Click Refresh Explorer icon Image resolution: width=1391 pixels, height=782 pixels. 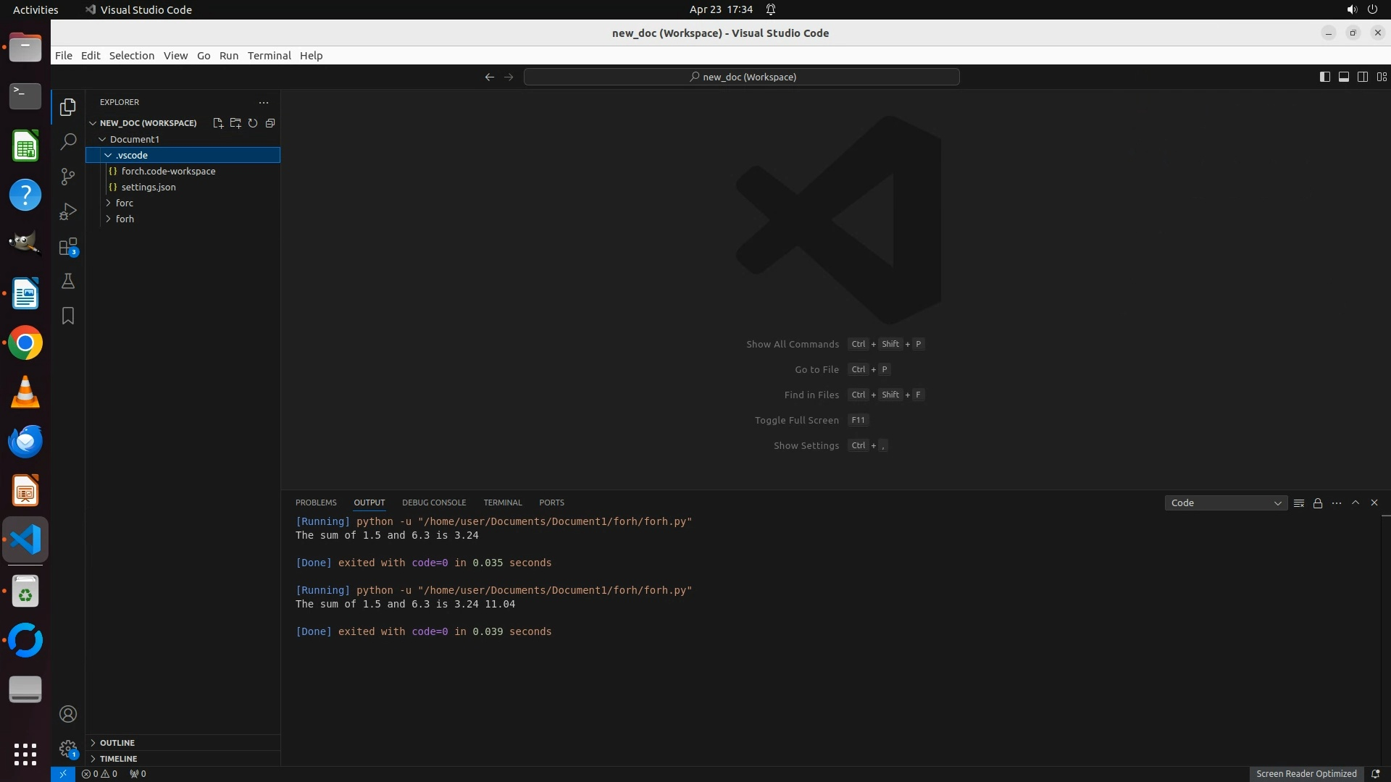(x=253, y=123)
